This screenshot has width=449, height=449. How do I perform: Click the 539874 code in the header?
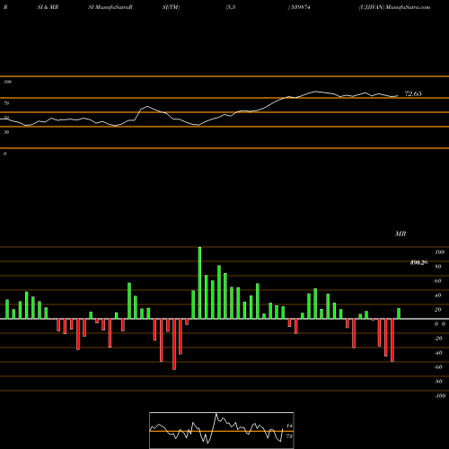tap(300, 7)
